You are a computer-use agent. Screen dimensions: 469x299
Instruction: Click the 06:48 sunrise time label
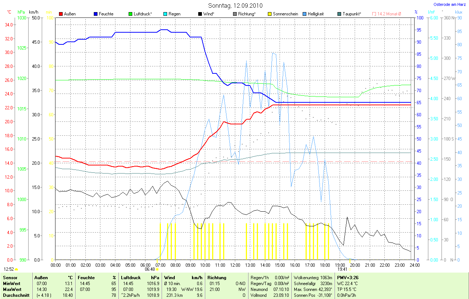pyautogui.click(x=149, y=269)
